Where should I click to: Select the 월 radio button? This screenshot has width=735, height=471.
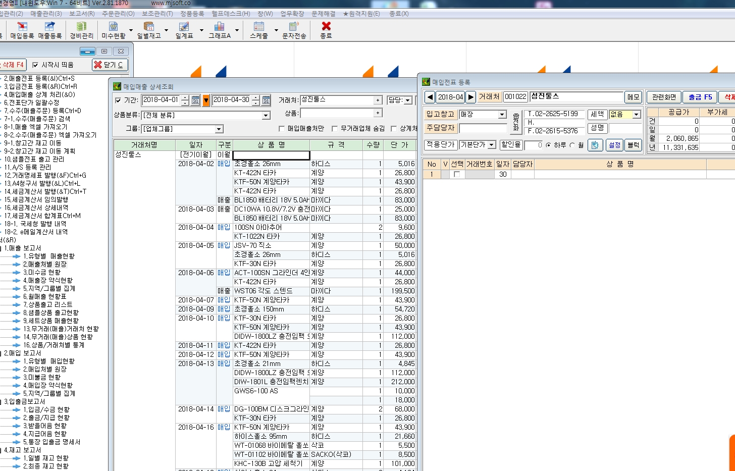[x=572, y=145]
